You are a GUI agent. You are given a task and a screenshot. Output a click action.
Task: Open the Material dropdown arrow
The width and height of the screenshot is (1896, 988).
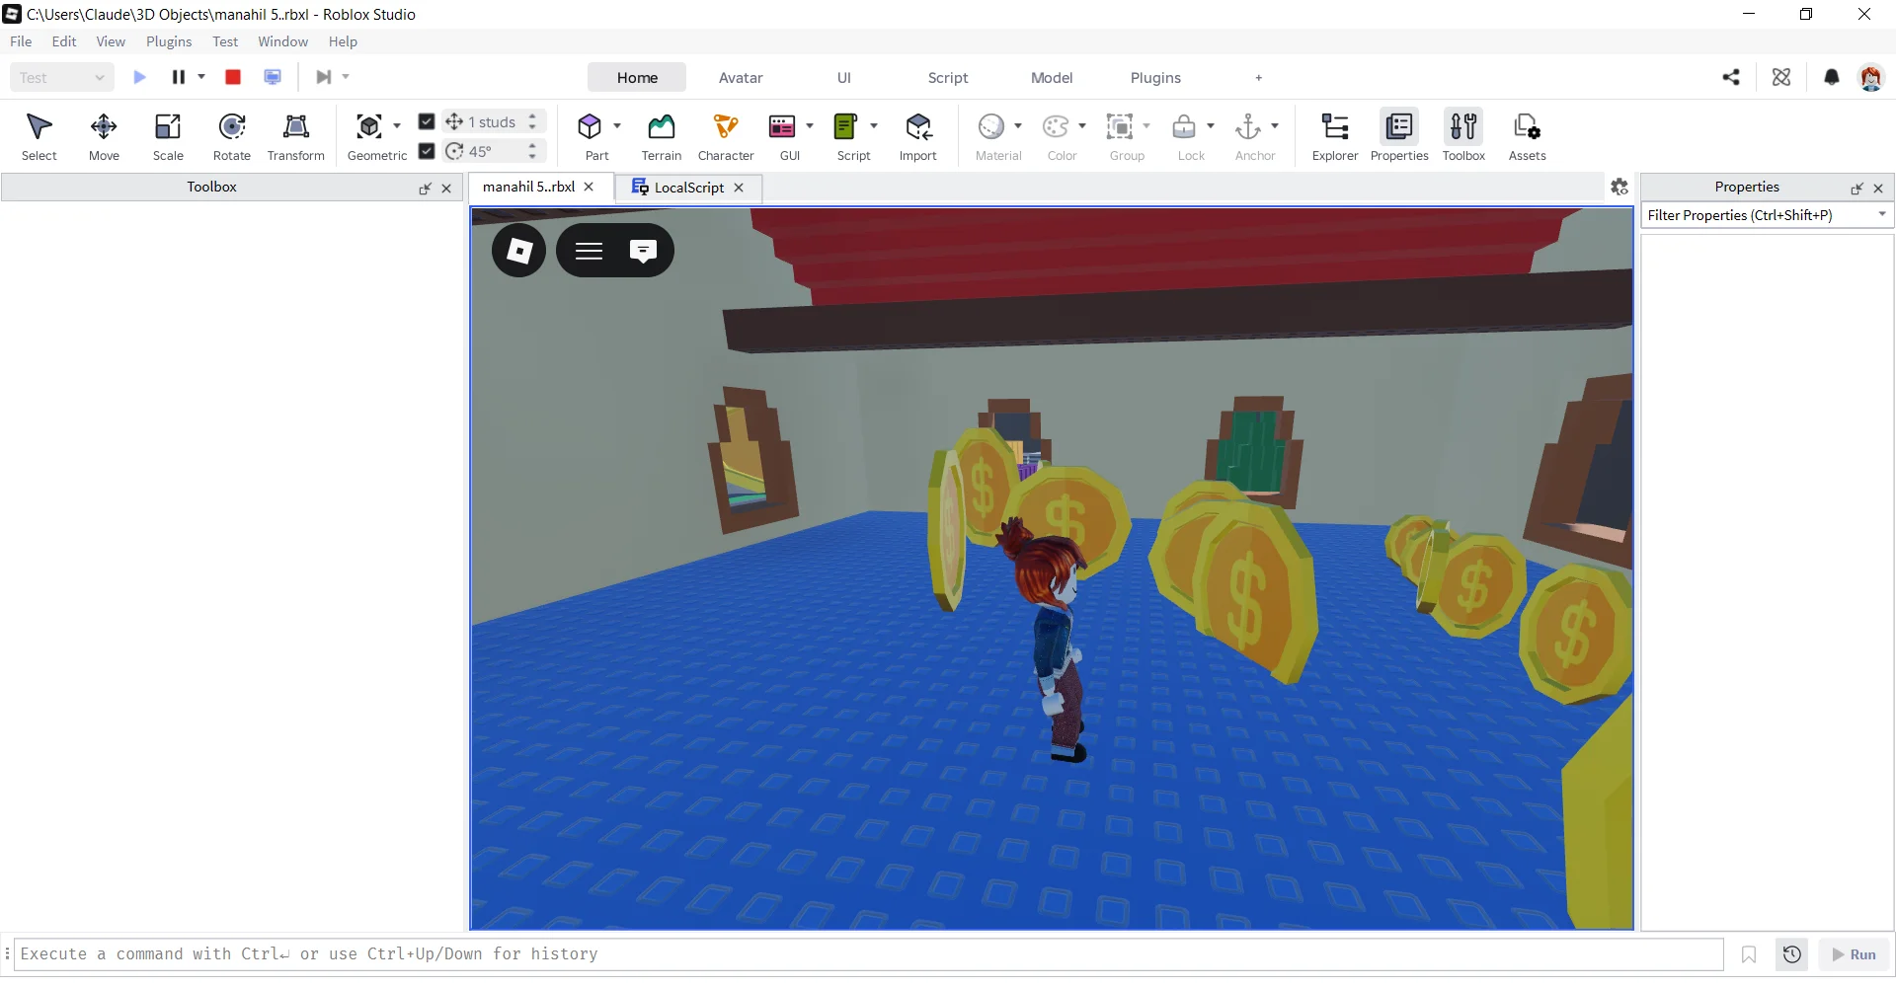[x=1018, y=126]
